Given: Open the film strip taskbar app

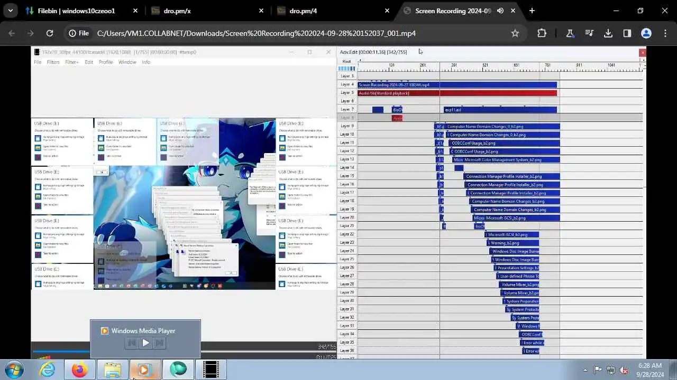Looking at the screenshot, I should 211,369.
